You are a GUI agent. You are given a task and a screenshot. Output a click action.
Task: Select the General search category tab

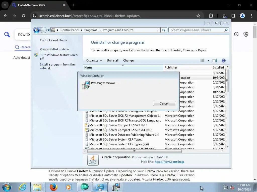(23, 47)
